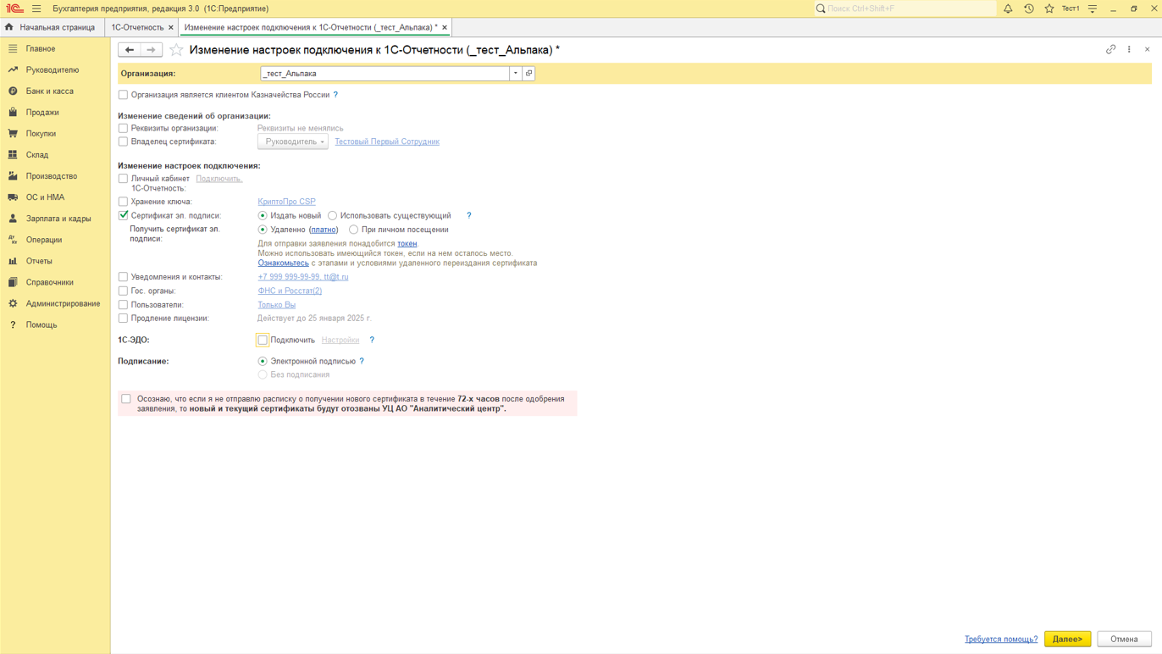Check Владелец сертификата checkbox
Viewport: 1162px width, 654px height.
click(x=123, y=141)
